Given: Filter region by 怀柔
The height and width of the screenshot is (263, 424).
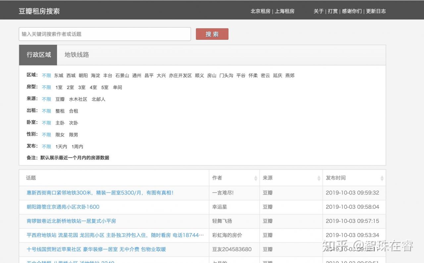Looking at the screenshot, I should (253, 76).
